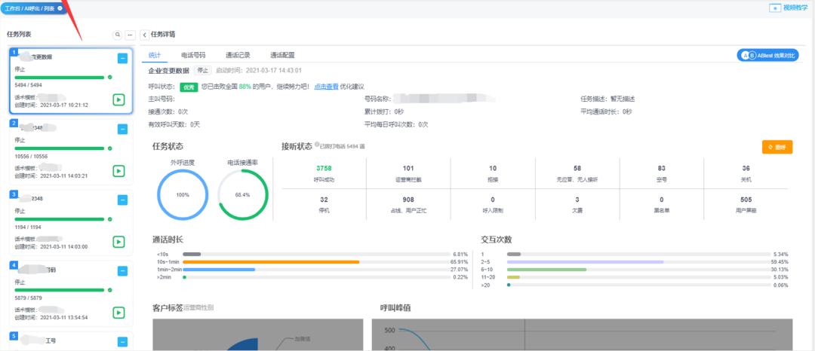Click the 2~5 interaction bar at 59.45%

pos(639,262)
